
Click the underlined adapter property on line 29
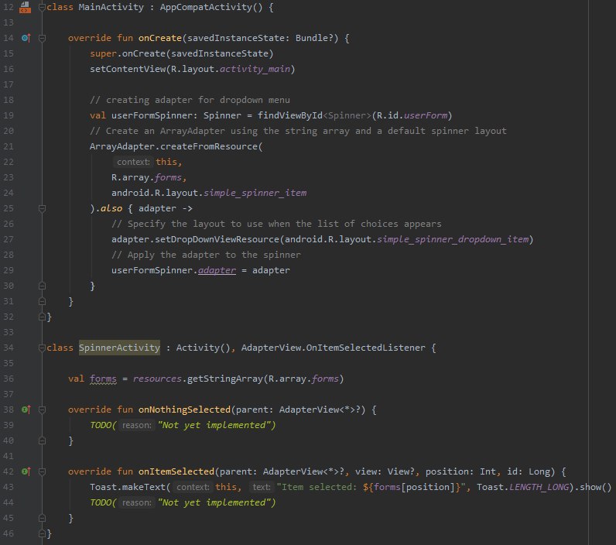tap(217, 270)
